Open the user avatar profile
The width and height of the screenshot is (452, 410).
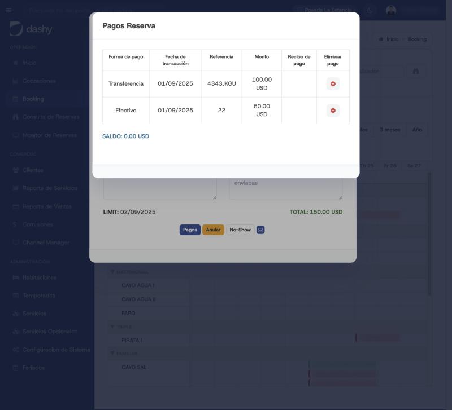[x=390, y=10]
